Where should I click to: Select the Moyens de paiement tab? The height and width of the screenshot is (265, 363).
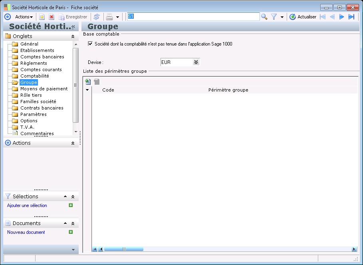point(44,89)
